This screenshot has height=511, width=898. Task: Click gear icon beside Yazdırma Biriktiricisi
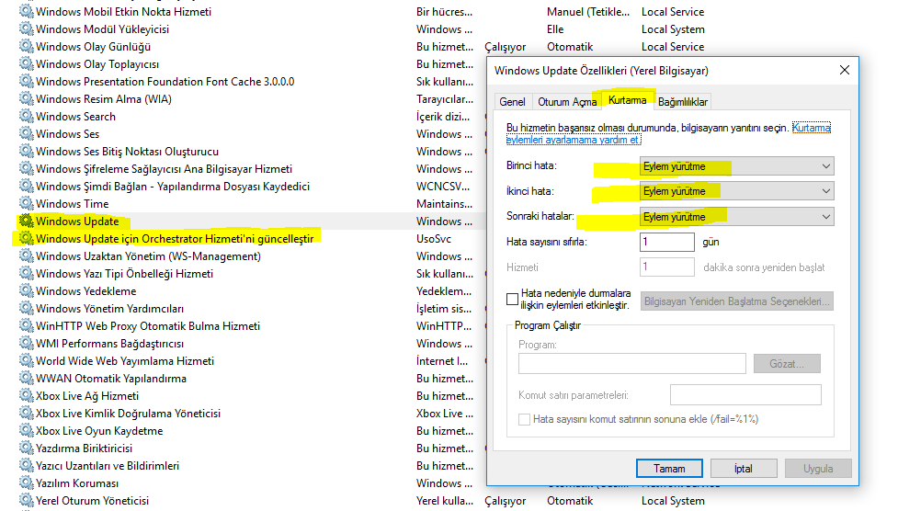[27, 448]
